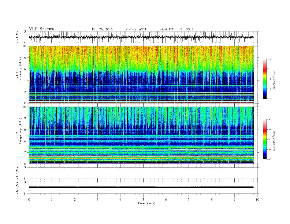Click time axis tick label "3"
290x224 pixels.
pos(98,199)
